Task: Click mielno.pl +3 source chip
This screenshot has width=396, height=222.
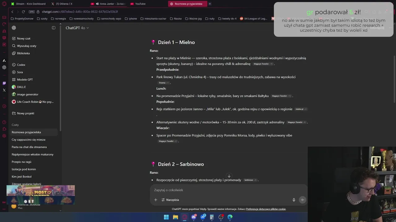Action: click(301, 109)
